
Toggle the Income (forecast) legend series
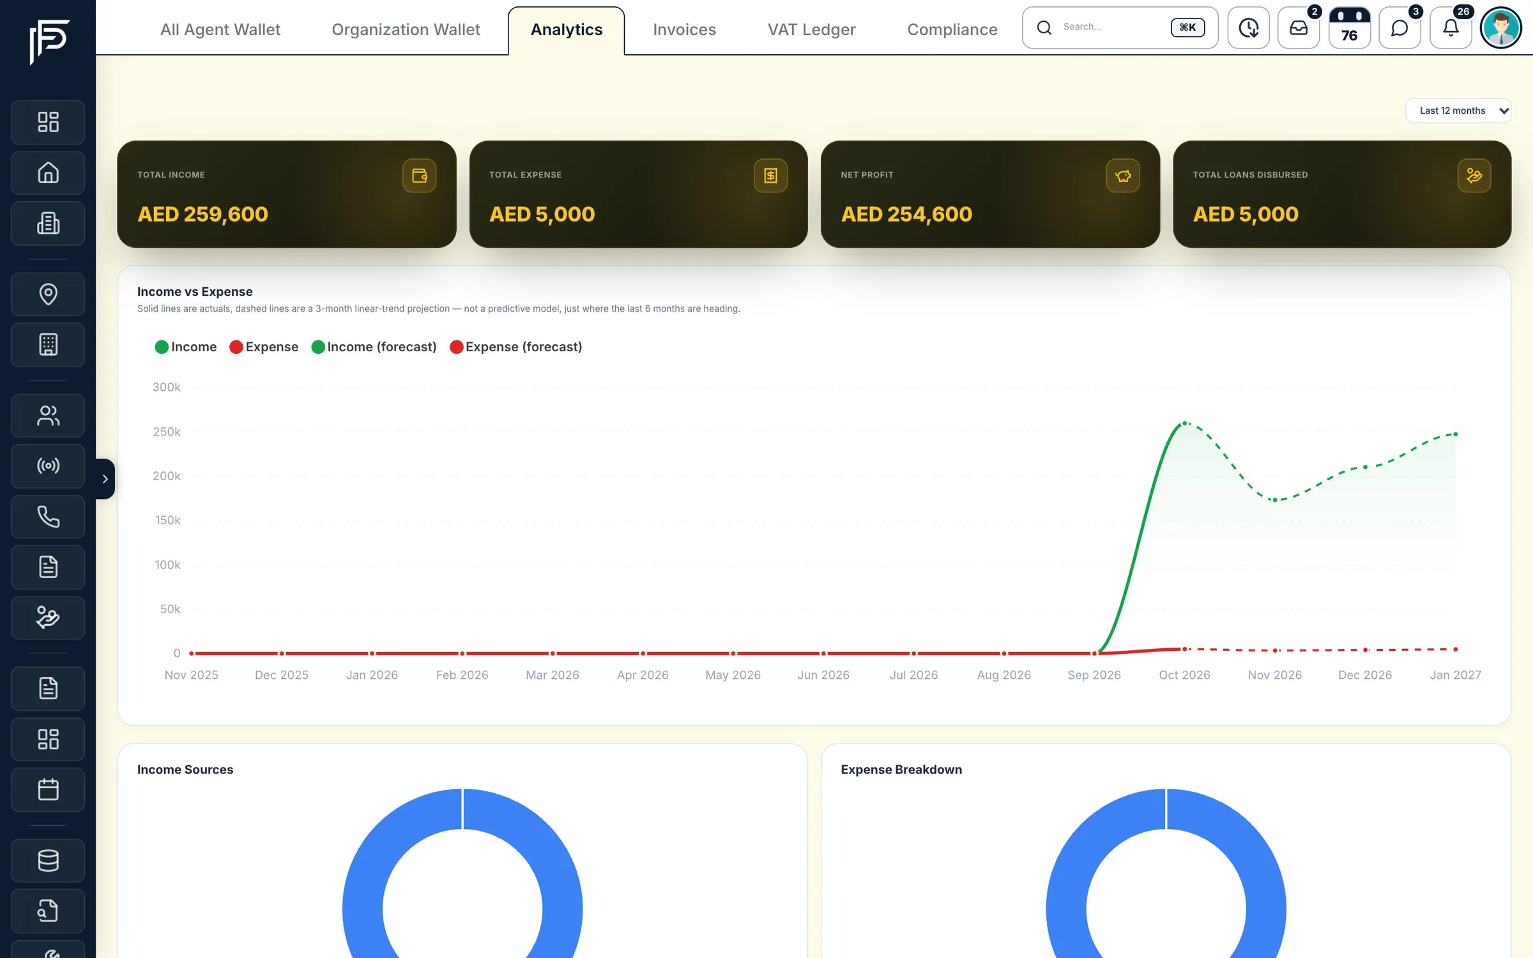[374, 347]
